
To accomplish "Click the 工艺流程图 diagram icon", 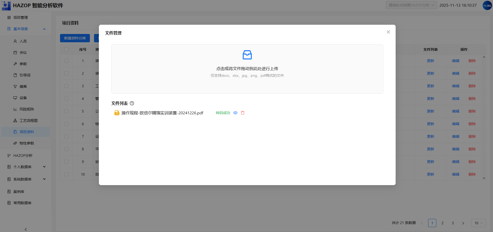I will pyautogui.click(x=15, y=121).
